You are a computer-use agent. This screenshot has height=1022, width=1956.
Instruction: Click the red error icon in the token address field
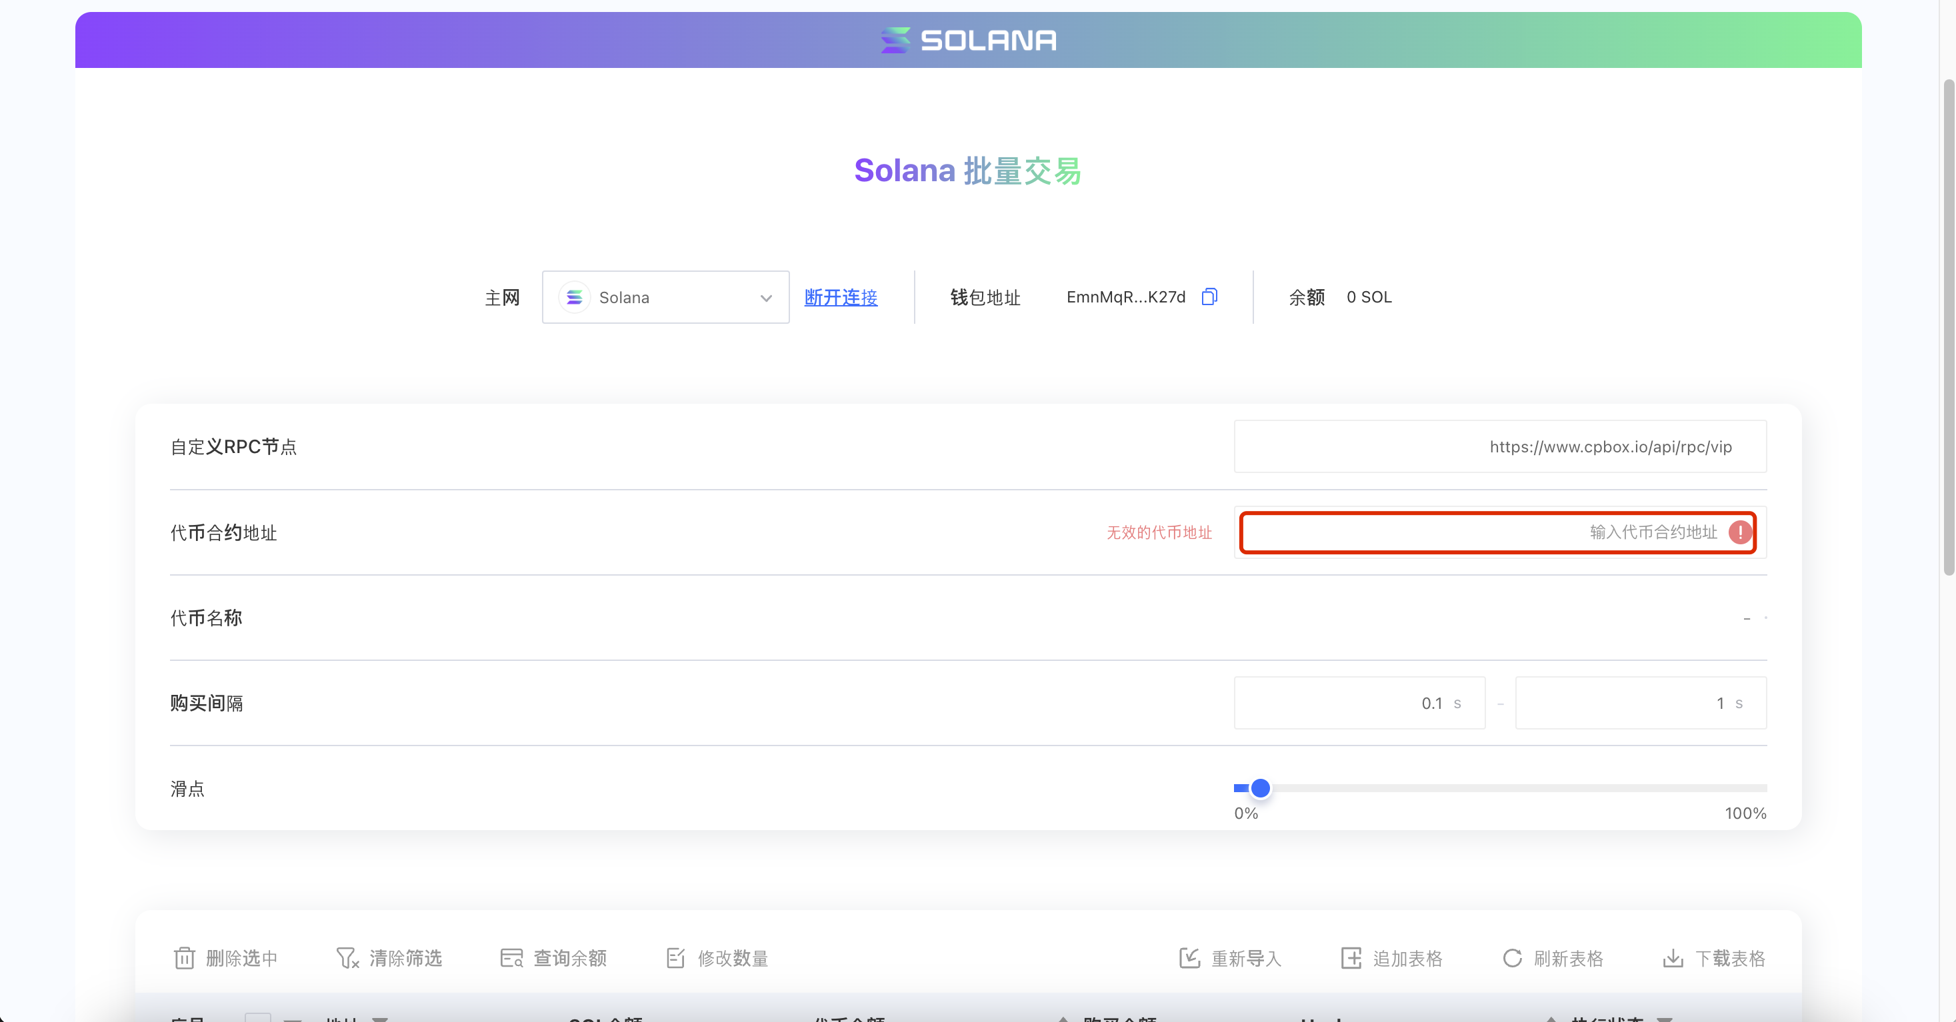pos(1739,532)
